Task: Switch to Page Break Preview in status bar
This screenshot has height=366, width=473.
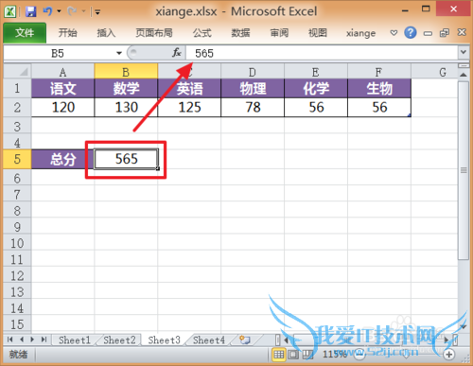Action: (x=307, y=355)
